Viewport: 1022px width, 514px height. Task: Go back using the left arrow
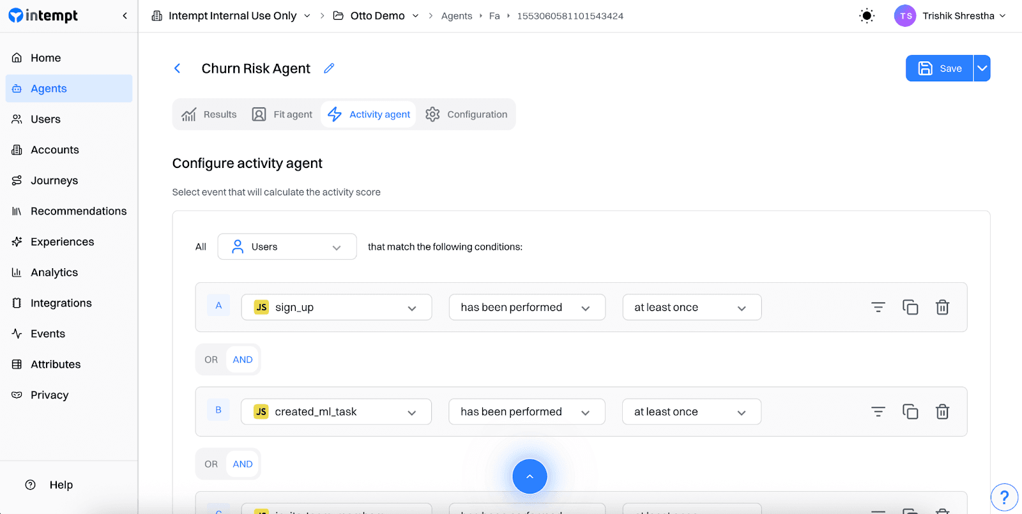click(178, 68)
